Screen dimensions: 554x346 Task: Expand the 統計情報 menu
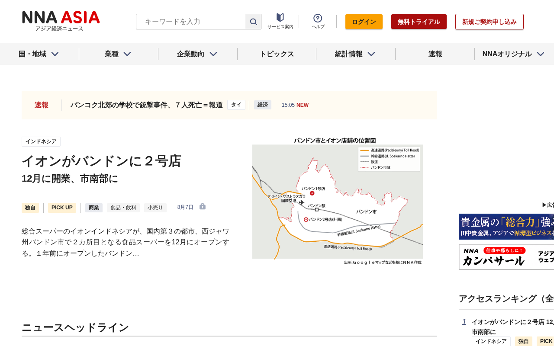coord(355,54)
